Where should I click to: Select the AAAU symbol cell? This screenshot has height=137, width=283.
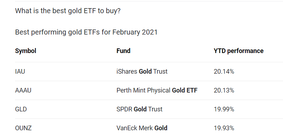pyautogui.click(x=23, y=90)
